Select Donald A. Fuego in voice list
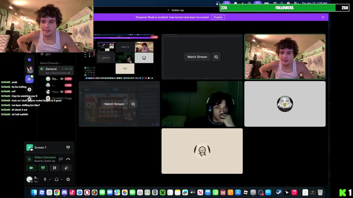This screenshot has height=198, width=353. coord(59,98)
